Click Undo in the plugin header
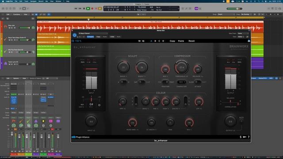This screenshot has height=159, width=283. [x=112, y=37]
